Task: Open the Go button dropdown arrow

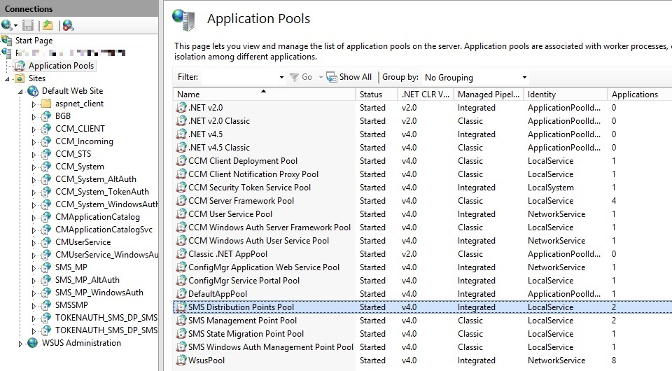Action: (321, 78)
